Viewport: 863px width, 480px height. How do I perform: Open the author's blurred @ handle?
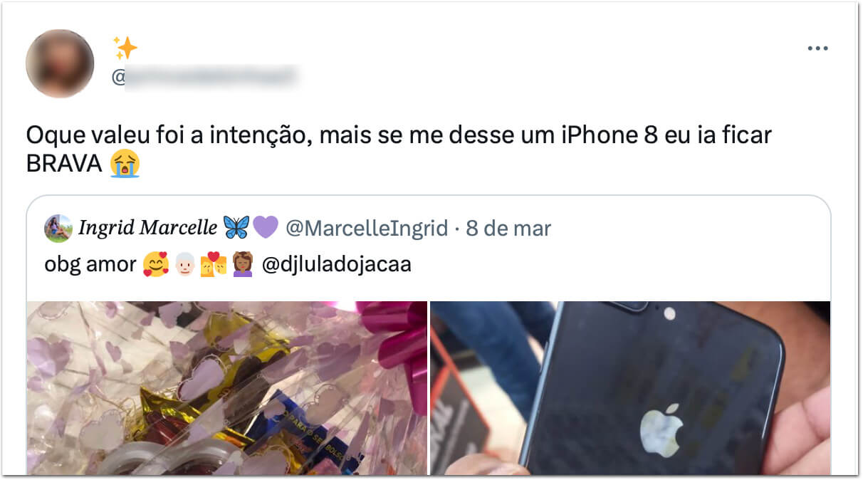click(204, 76)
